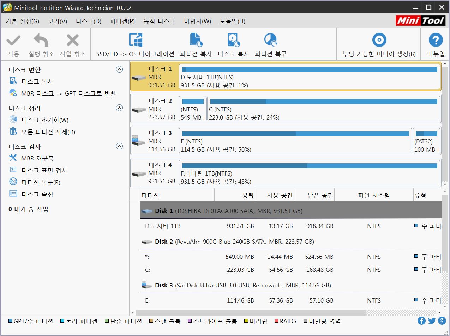Open the 도움말(H) menu

(232, 21)
